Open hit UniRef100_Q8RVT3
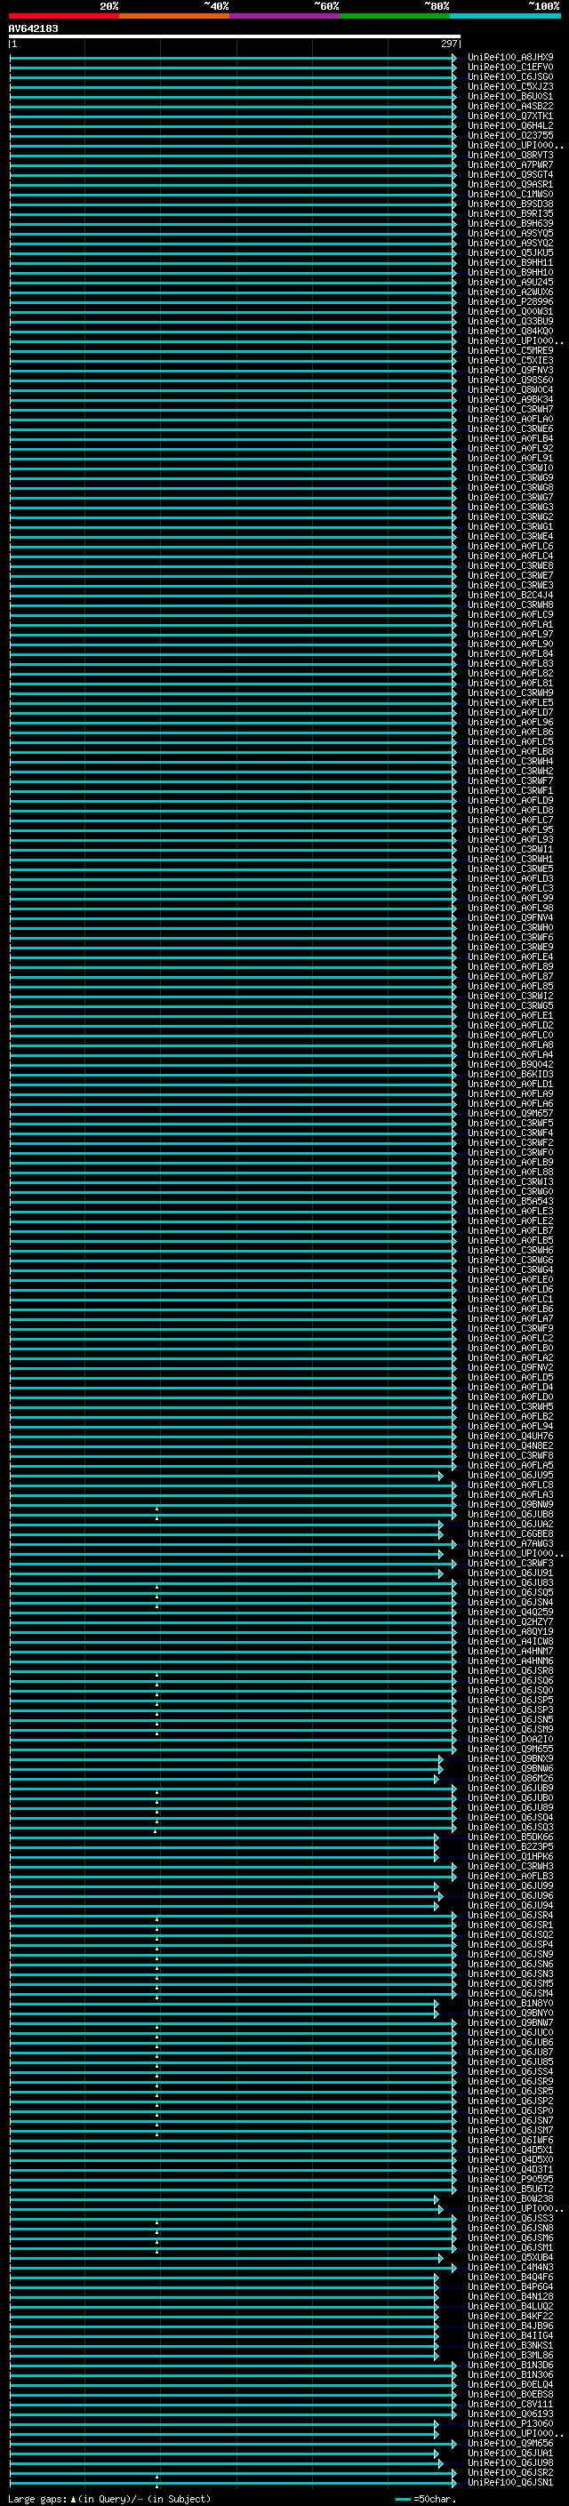The height and width of the screenshot is (2506, 569). coord(510,156)
